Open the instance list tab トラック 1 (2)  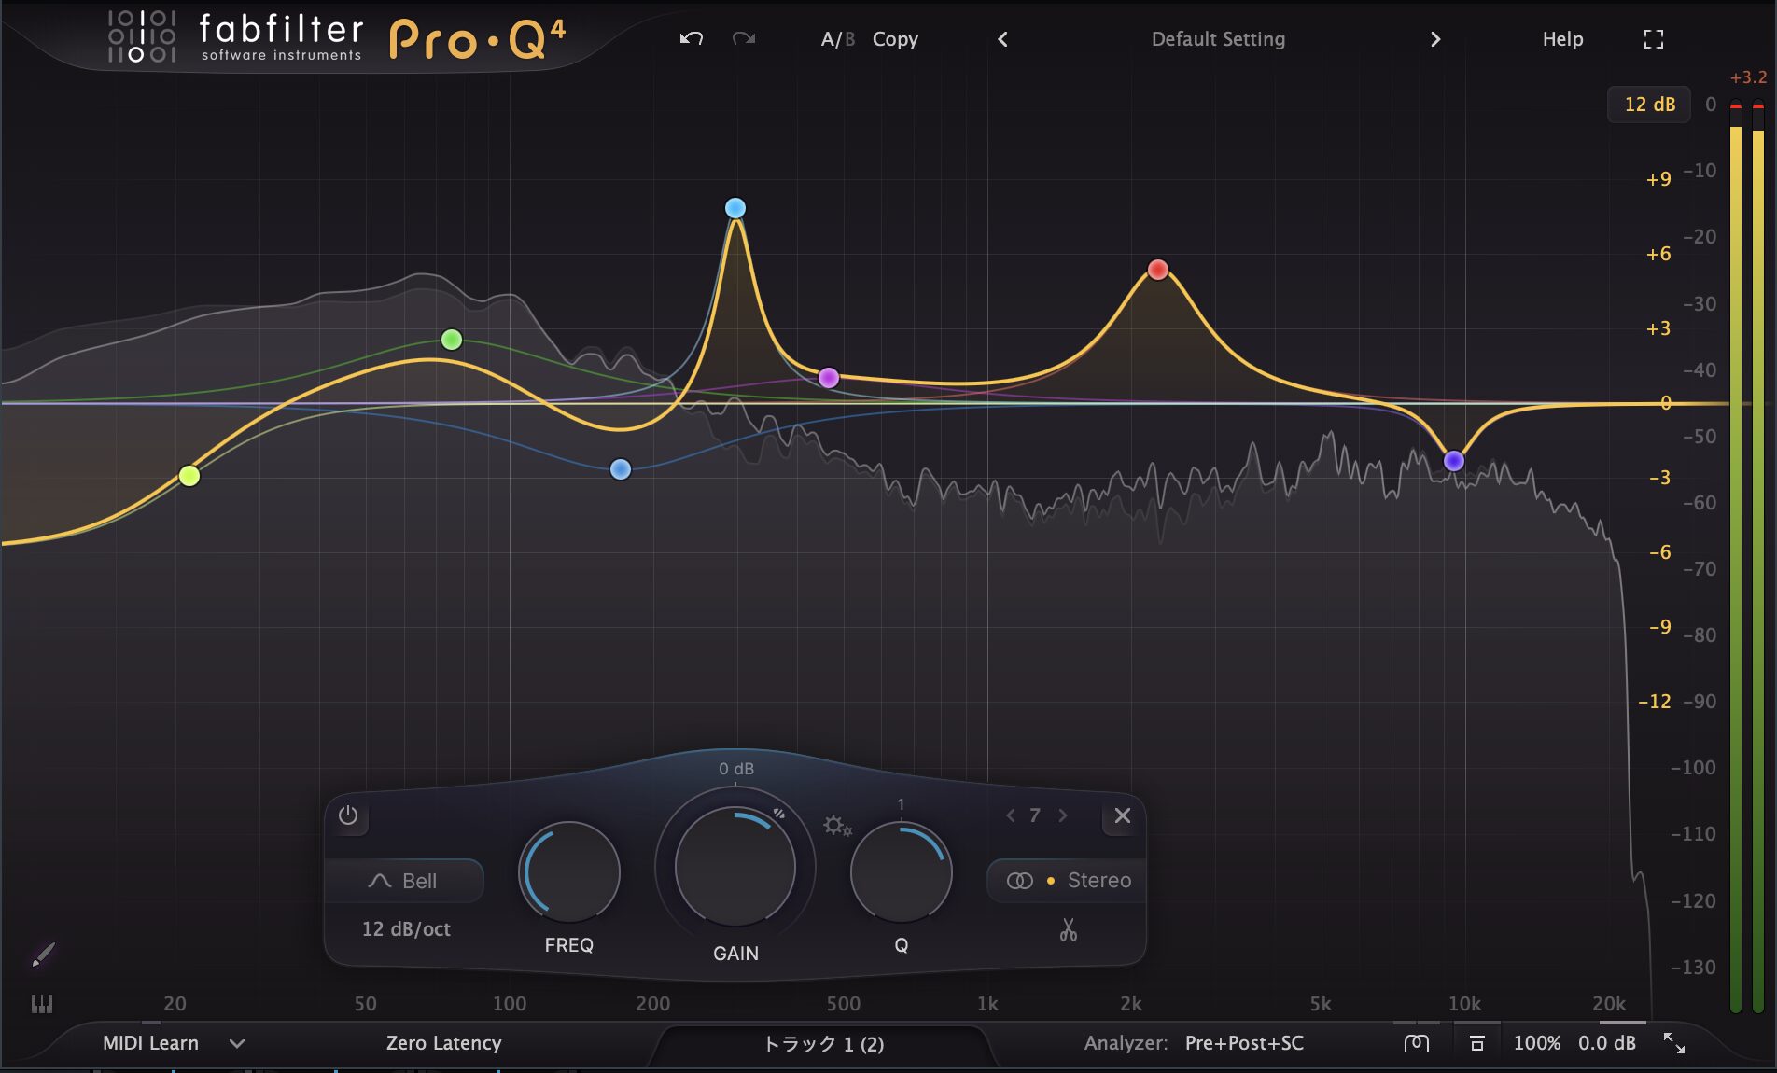pyautogui.click(x=823, y=1044)
